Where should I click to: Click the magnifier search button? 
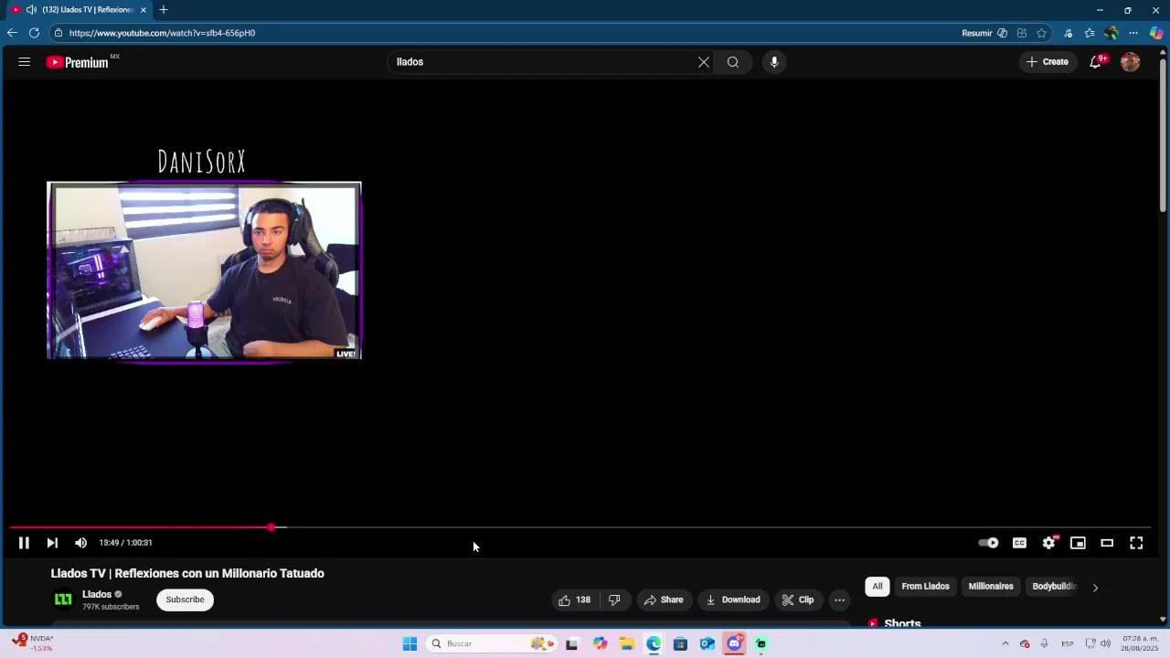733,62
